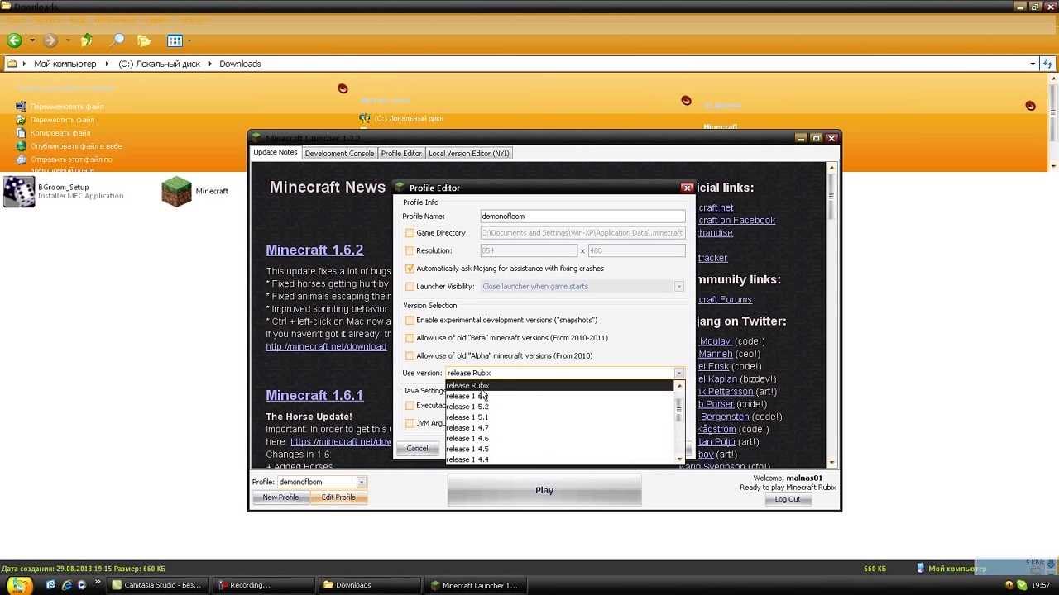Switch to Downloads taskbar button
Screen dimensions: 1059x595
click(369, 585)
